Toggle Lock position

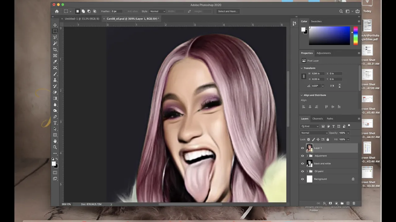click(x=318, y=139)
